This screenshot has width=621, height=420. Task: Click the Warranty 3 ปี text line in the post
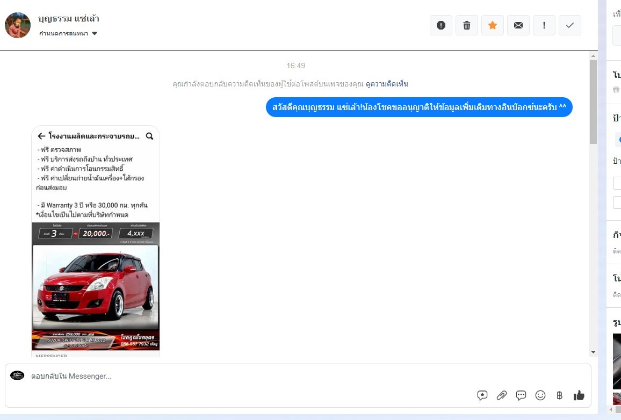(93, 206)
